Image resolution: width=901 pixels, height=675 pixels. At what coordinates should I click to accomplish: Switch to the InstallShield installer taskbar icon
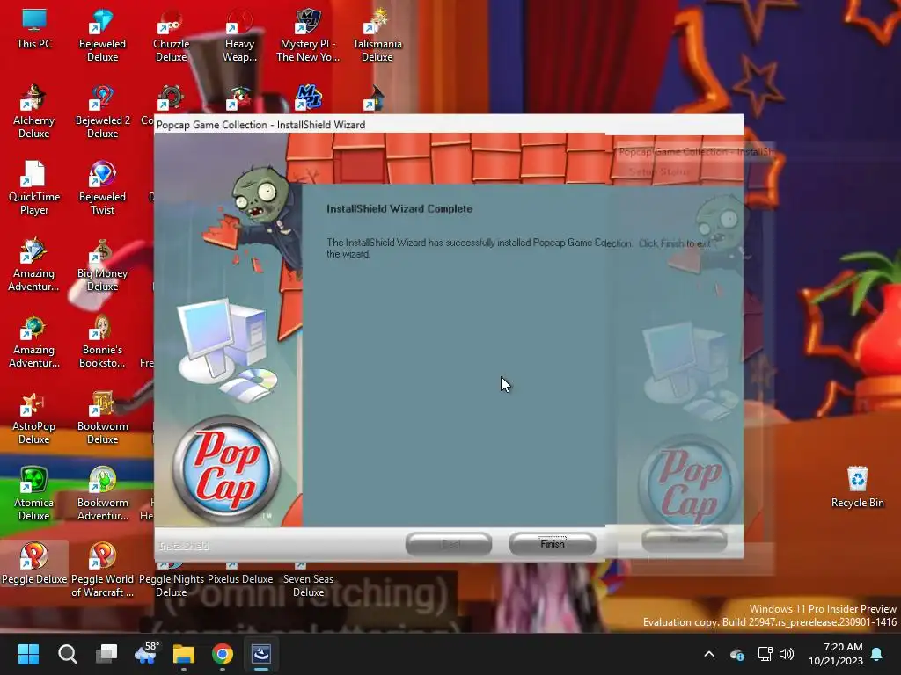[x=261, y=654]
